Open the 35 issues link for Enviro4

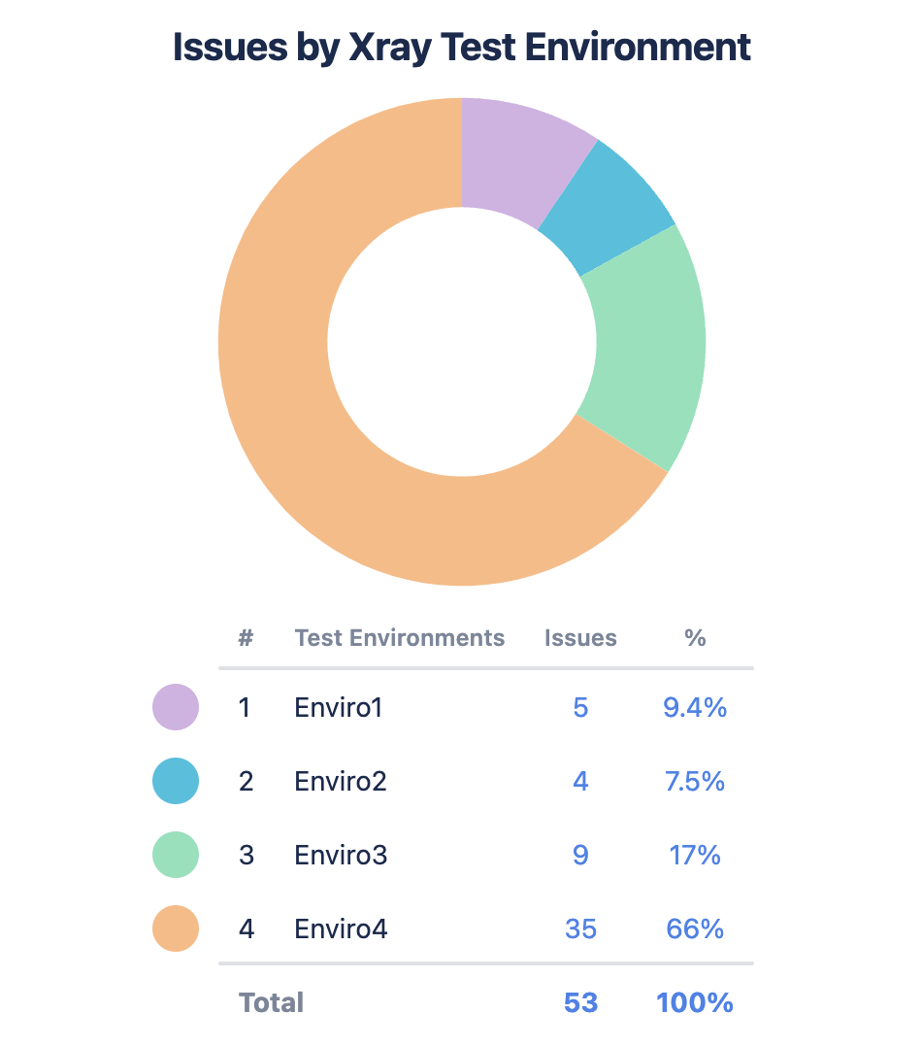click(580, 929)
